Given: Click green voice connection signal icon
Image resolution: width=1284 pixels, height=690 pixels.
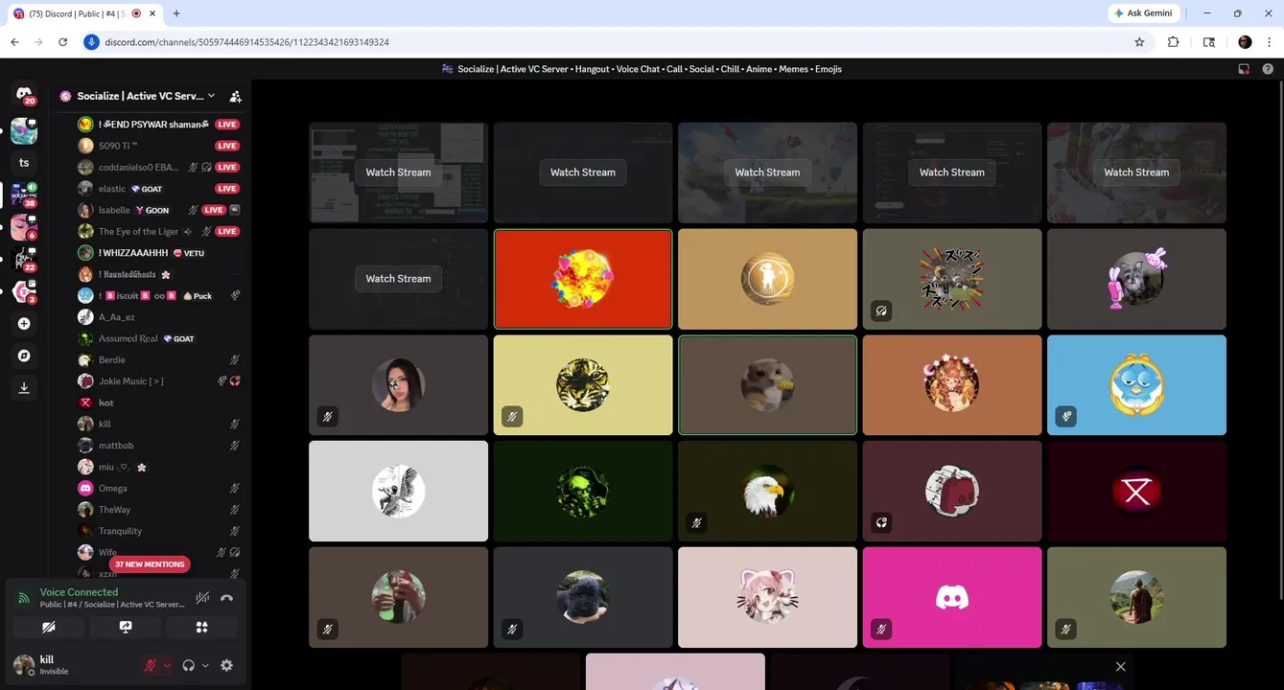Looking at the screenshot, I should (x=24, y=598).
